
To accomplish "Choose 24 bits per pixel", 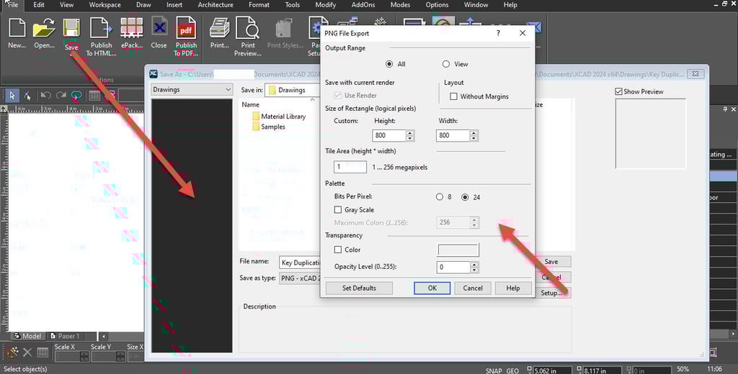I will pos(465,197).
